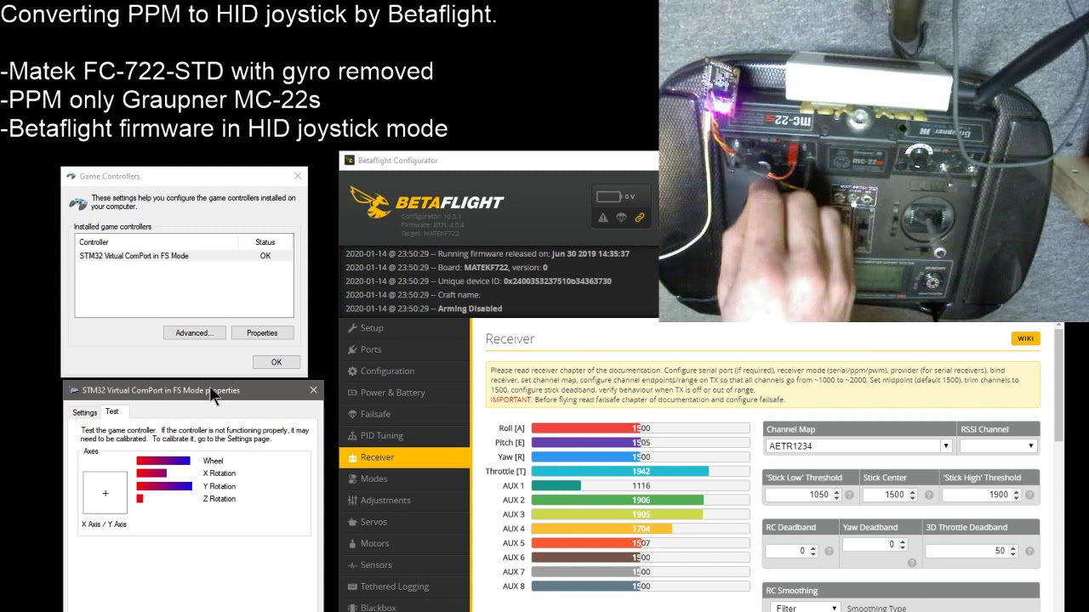
Task: Click the Yaw Deadband stepper arrows
Action: [x=903, y=545]
